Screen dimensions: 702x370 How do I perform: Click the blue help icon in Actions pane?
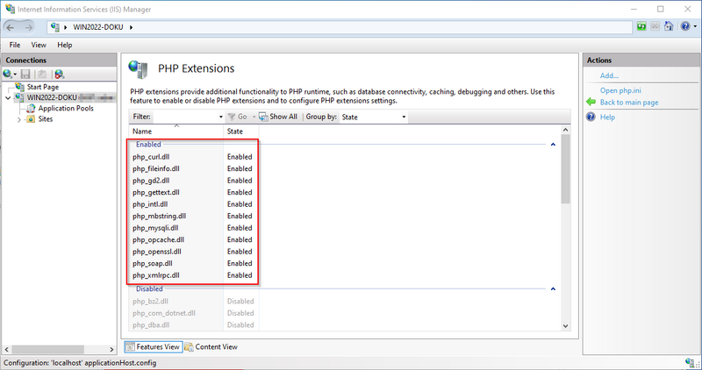[591, 117]
